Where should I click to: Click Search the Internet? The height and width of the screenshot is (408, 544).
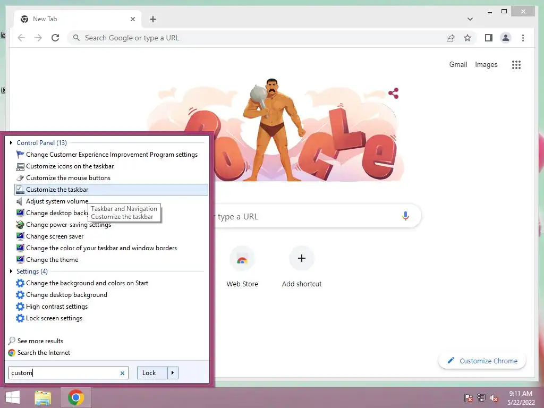click(44, 353)
